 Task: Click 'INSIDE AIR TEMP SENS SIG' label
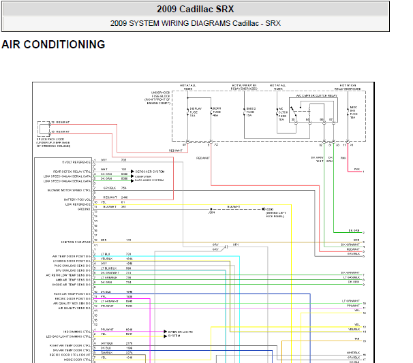(x=71, y=285)
